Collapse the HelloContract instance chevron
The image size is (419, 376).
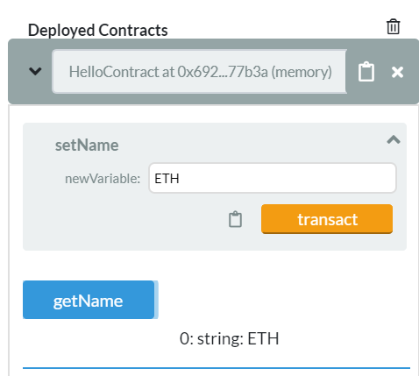coord(35,71)
